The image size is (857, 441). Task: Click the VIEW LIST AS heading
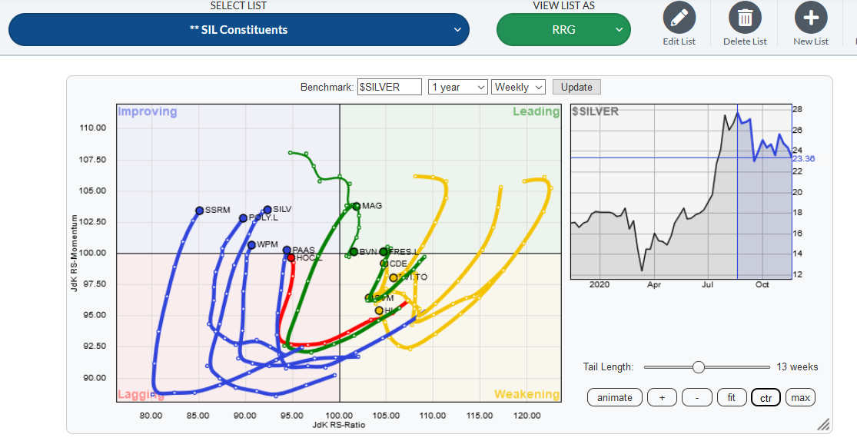click(x=563, y=5)
